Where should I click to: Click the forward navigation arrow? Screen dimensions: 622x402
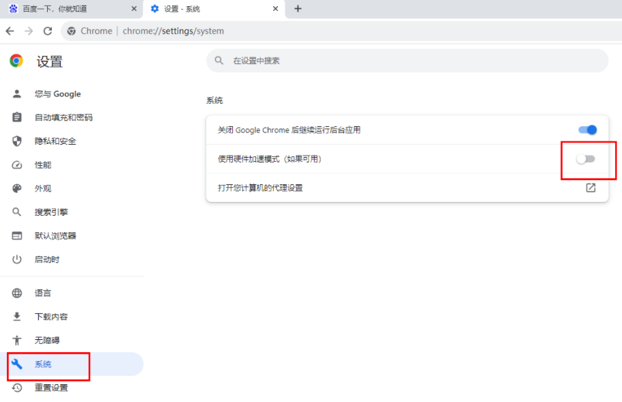pyautogui.click(x=29, y=31)
